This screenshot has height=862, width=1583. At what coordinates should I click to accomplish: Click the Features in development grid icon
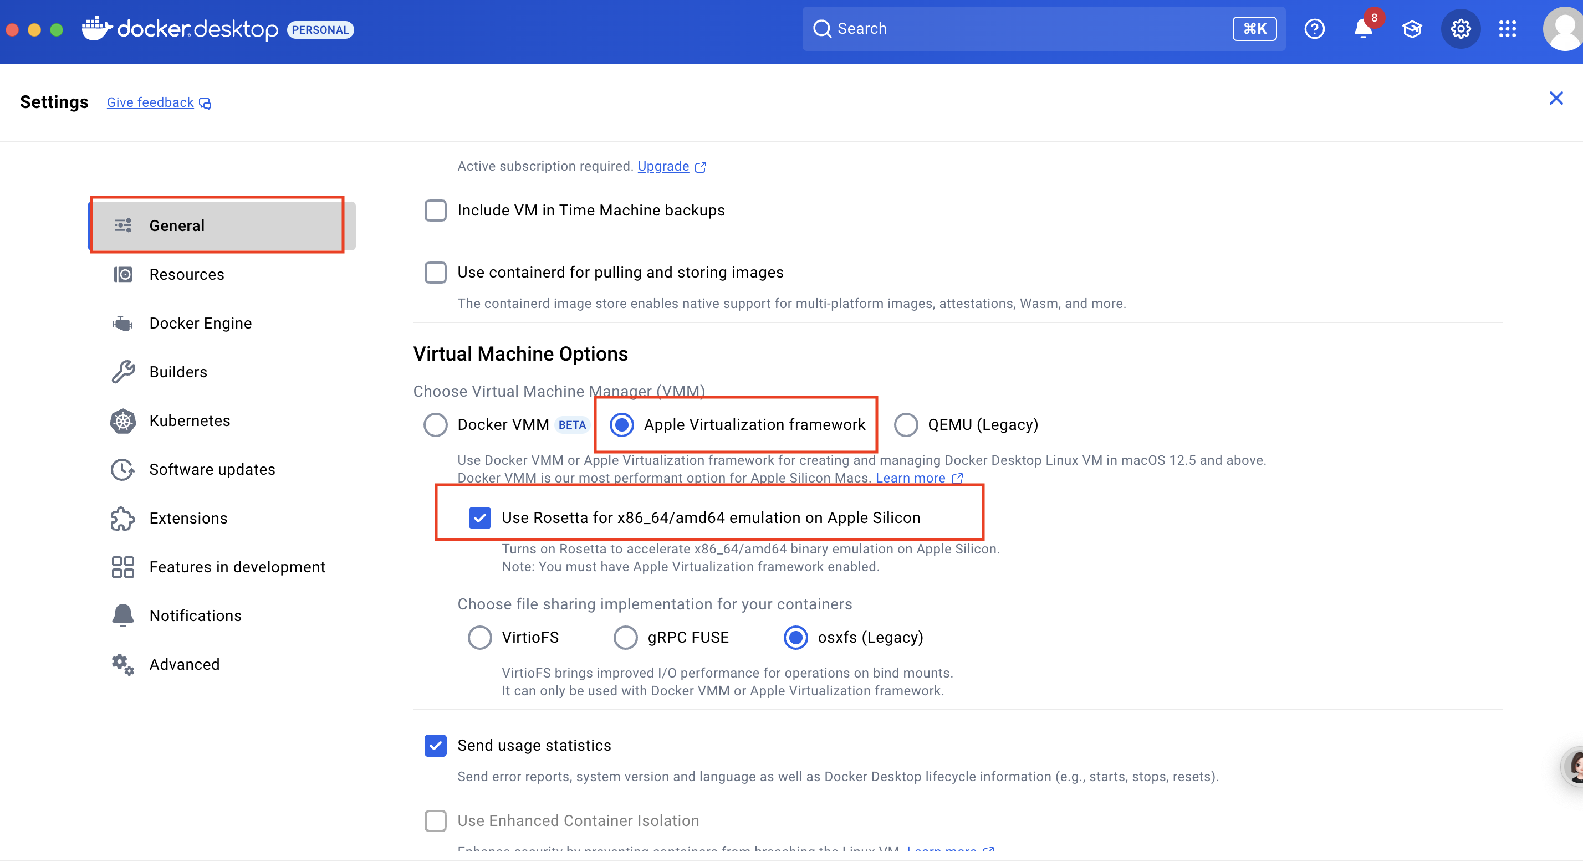[x=123, y=567]
